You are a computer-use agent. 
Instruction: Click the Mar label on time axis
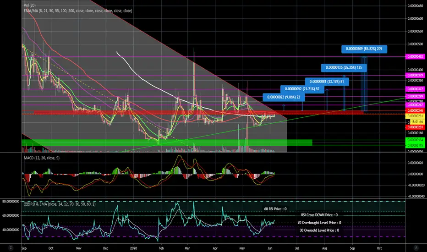pyautogui.click(x=187, y=248)
